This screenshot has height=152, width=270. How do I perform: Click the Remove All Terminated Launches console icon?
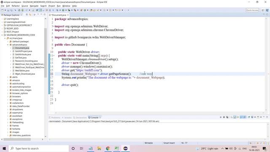[x=227, y=117]
